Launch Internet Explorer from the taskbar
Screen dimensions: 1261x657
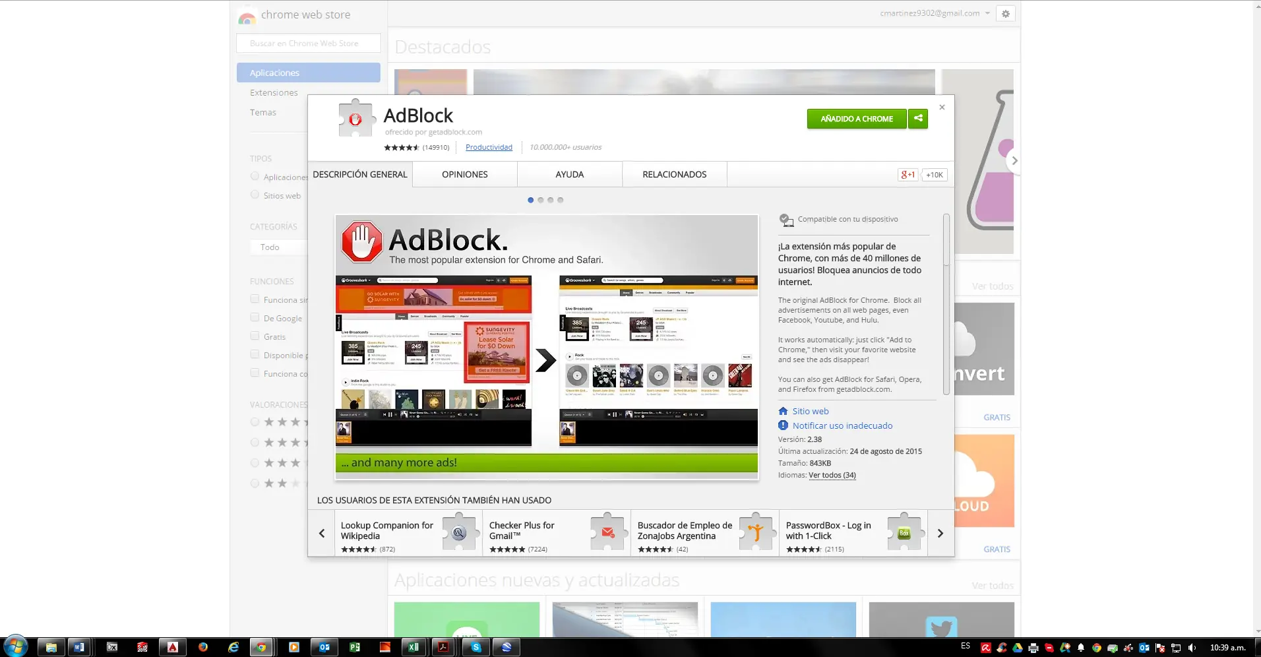233,647
